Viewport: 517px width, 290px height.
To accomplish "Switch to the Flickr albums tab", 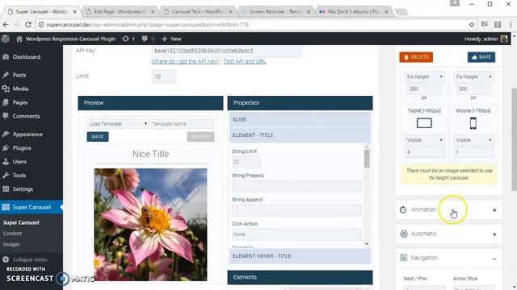I will [x=354, y=11].
